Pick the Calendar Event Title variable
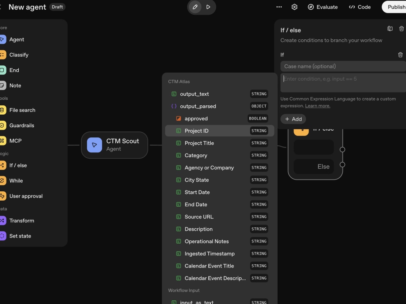The image size is (406, 304). tap(220, 266)
